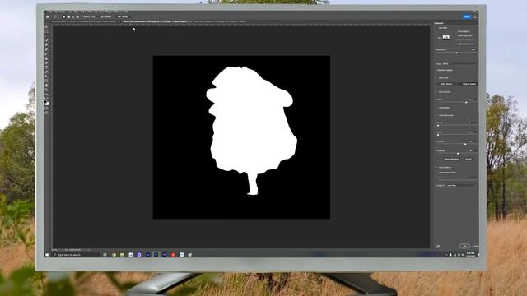The image size is (527, 296).
Task: Choose the Object Aware refine mode
Action: (x=469, y=84)
